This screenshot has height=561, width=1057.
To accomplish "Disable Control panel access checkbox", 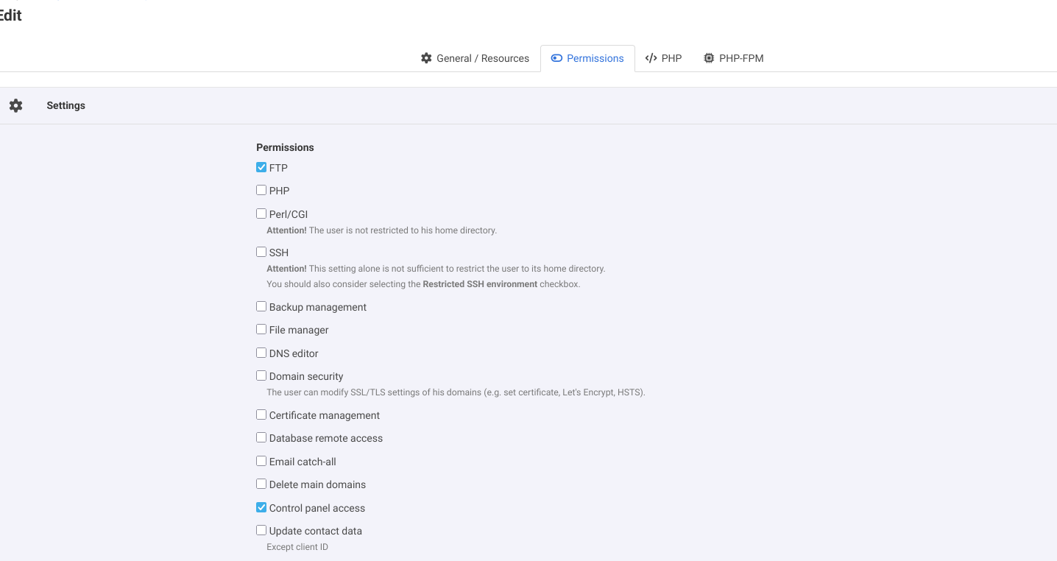I will (x=261, y=507).
